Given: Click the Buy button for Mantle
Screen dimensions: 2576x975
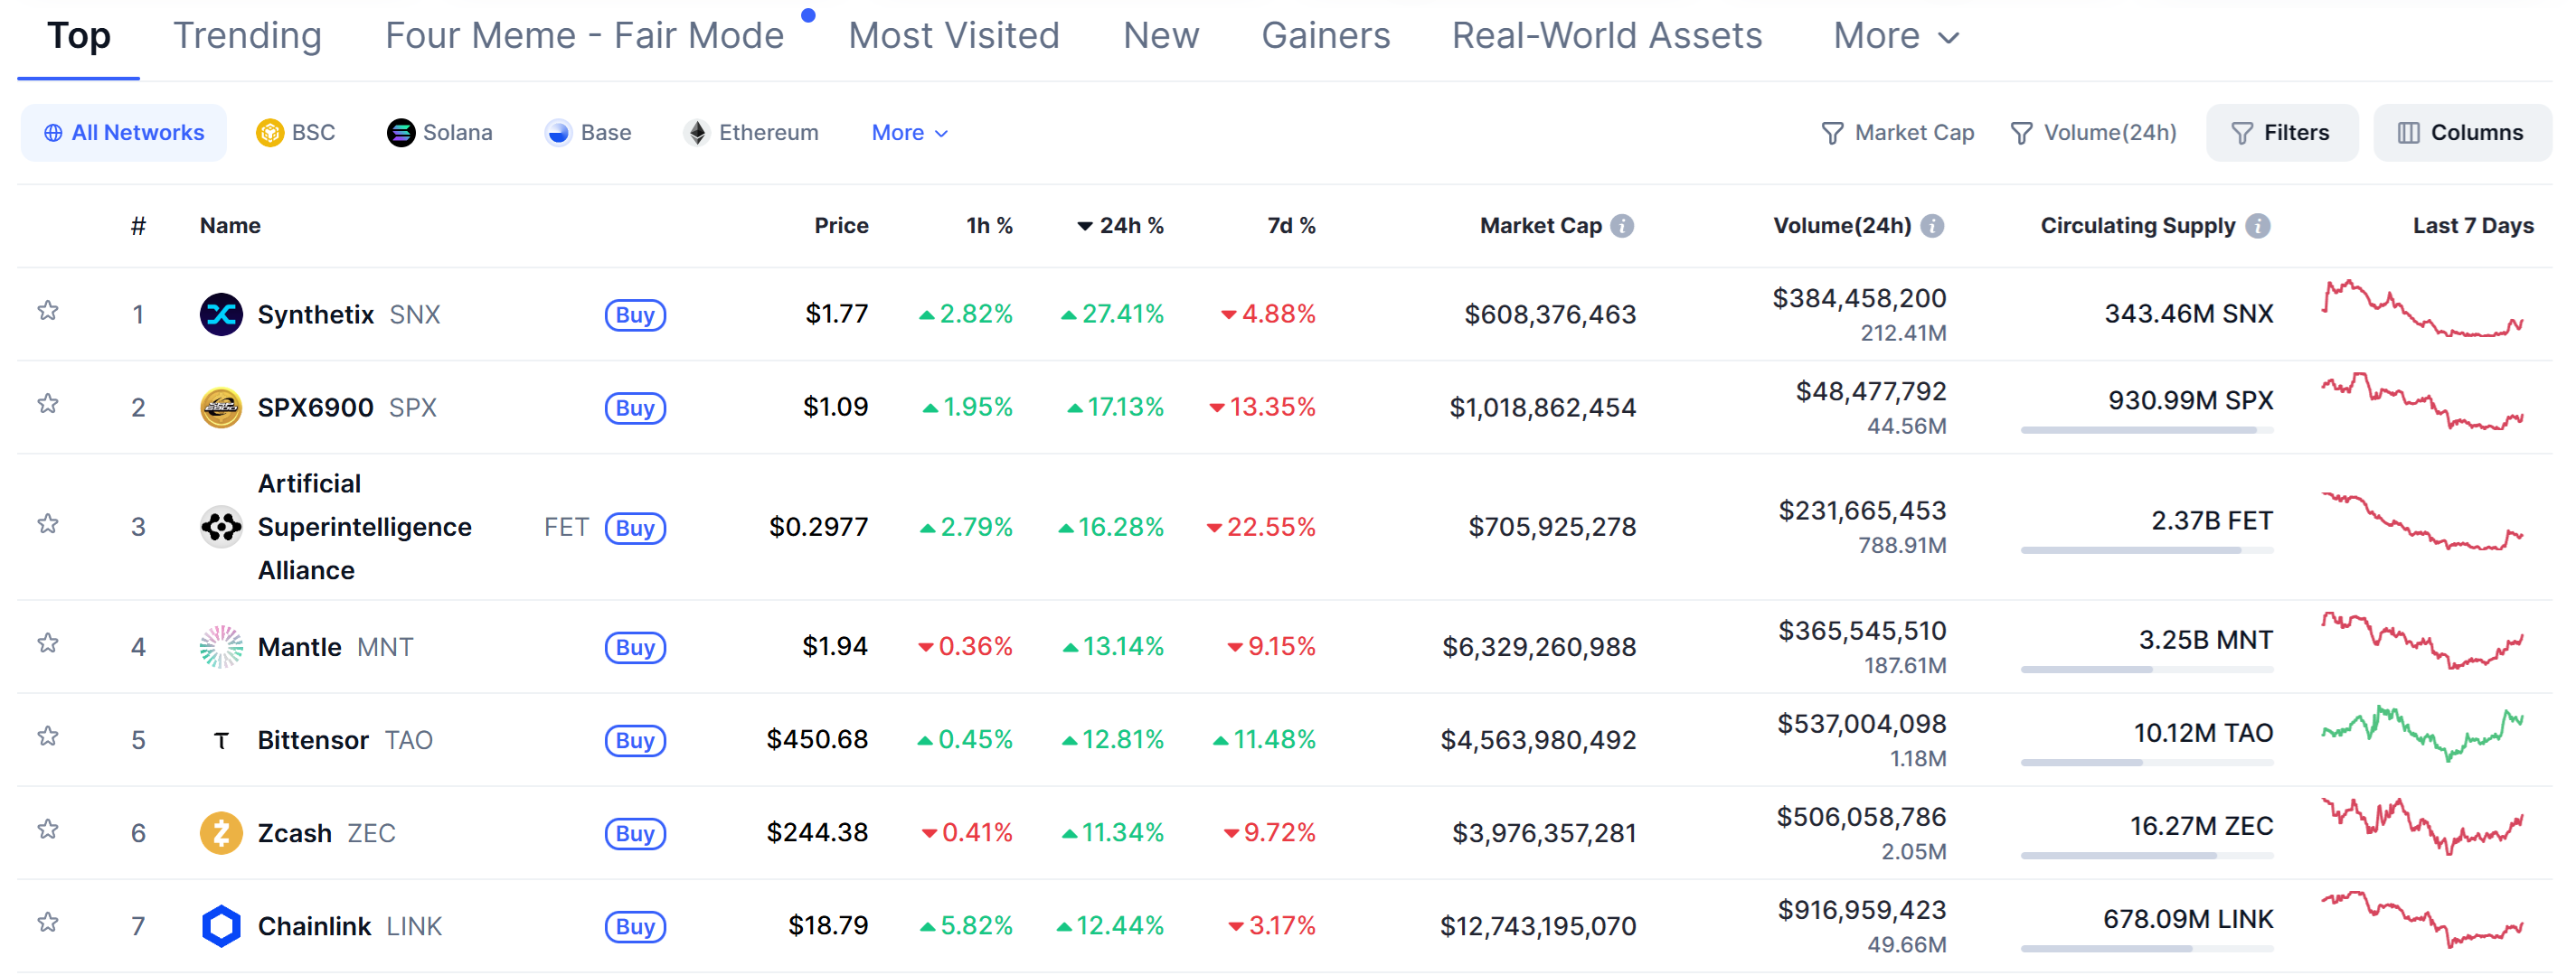Looking at the screenshot, I should 635,647.
